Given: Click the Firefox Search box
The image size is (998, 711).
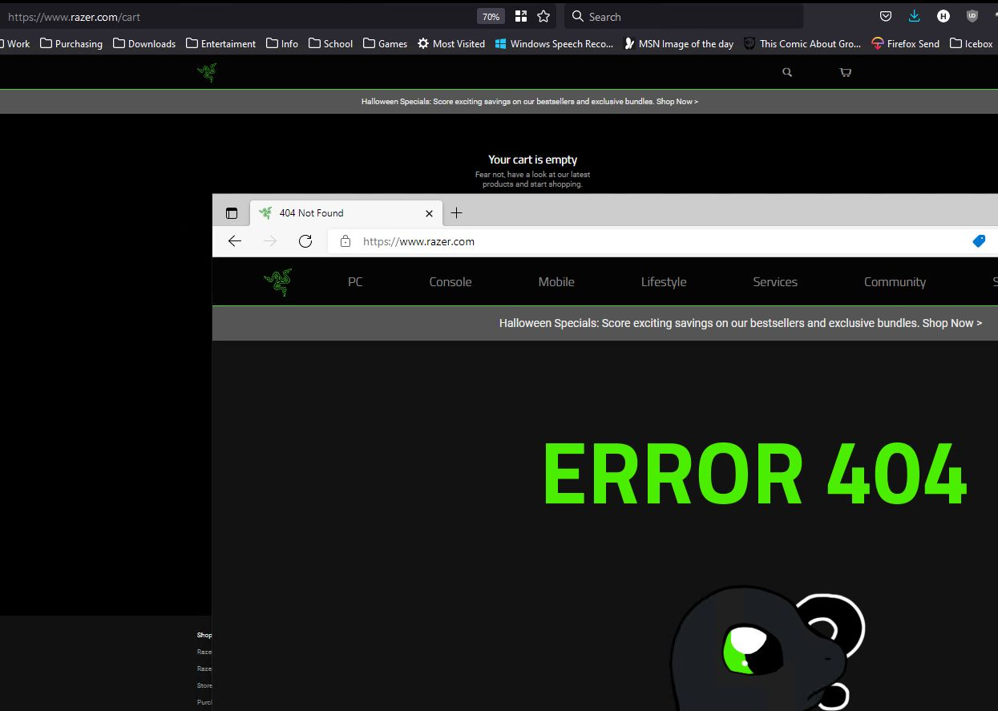Looking at the screenshot, I should [684, 17].
